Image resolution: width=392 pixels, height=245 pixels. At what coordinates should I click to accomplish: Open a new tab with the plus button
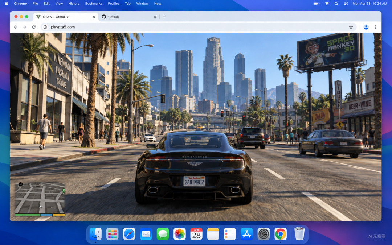click(x=164, y=17)
